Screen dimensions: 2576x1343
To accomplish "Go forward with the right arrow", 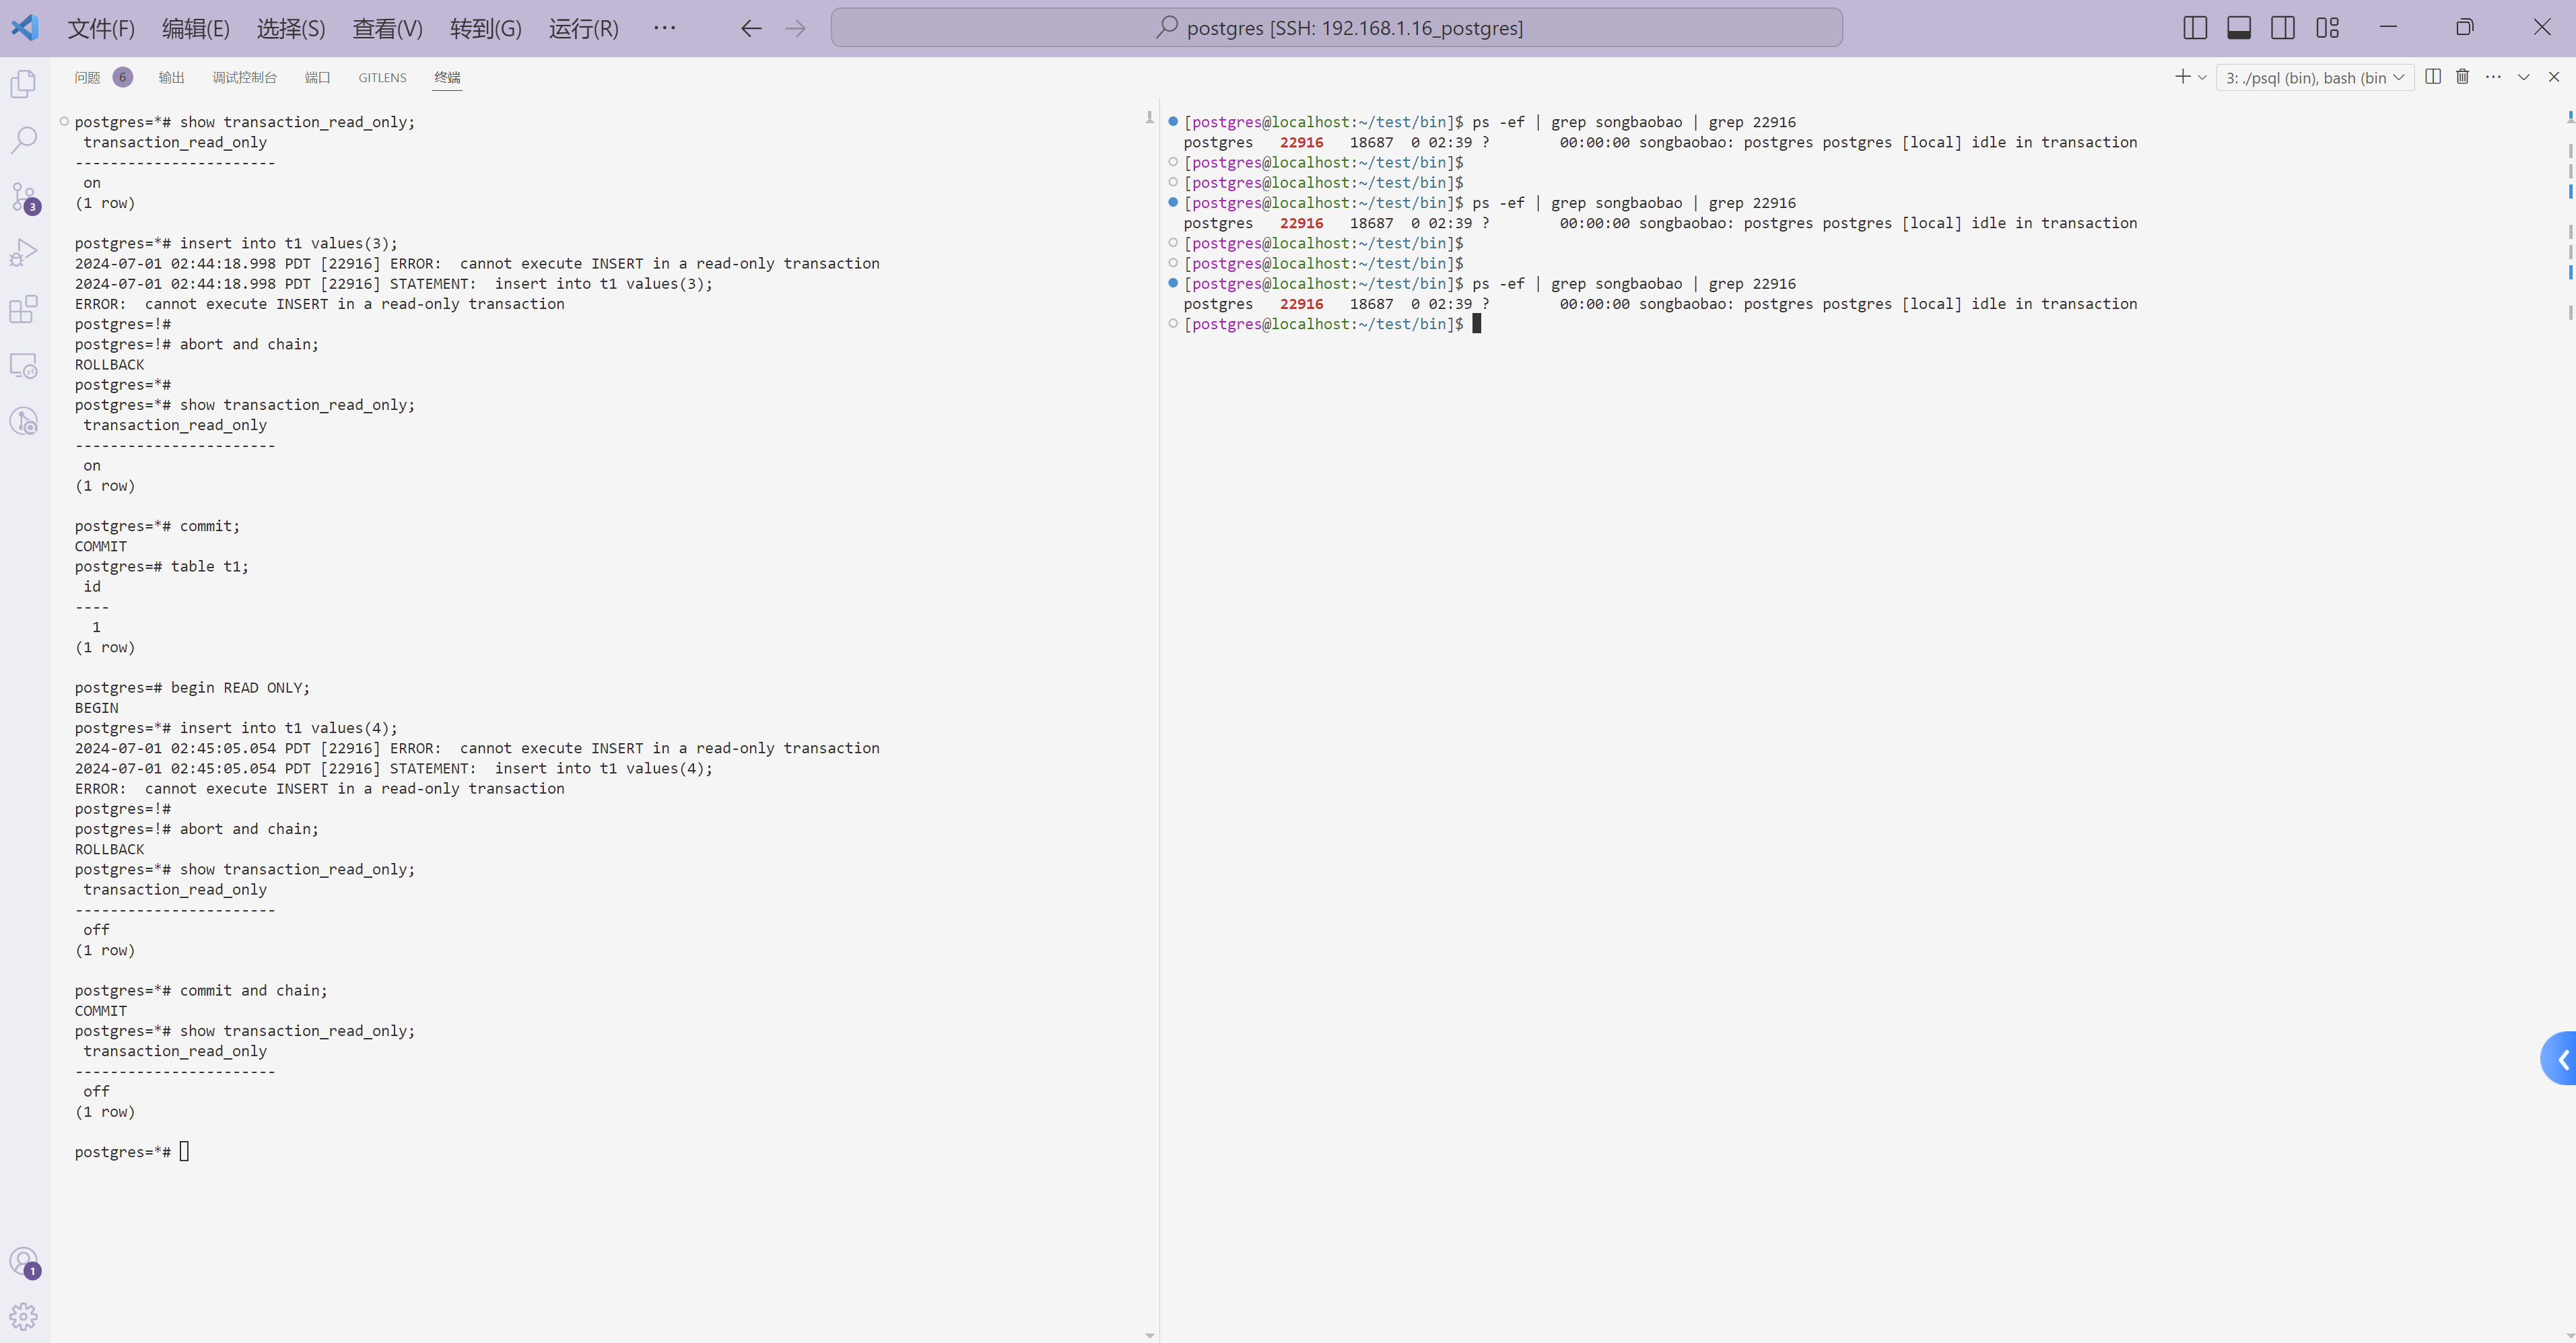I will [795, 28].
